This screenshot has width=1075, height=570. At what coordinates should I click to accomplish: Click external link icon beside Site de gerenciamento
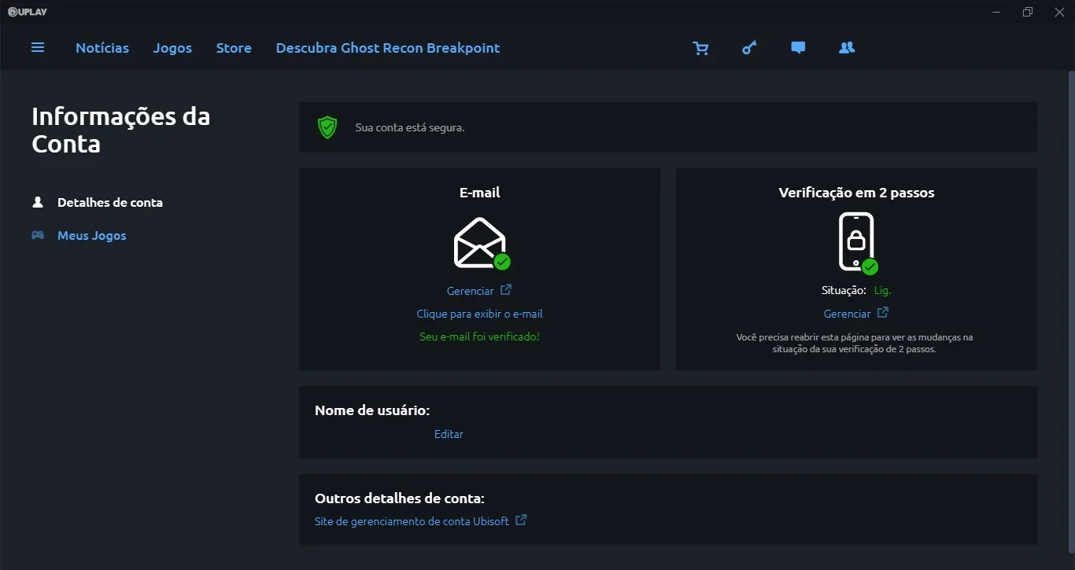coord(521,520)
